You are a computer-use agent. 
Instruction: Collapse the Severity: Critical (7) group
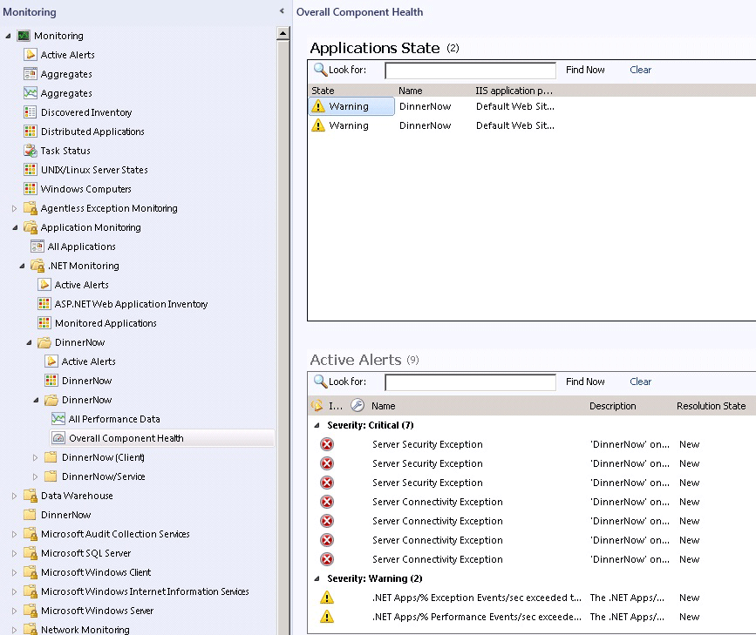tap(317, 425)
